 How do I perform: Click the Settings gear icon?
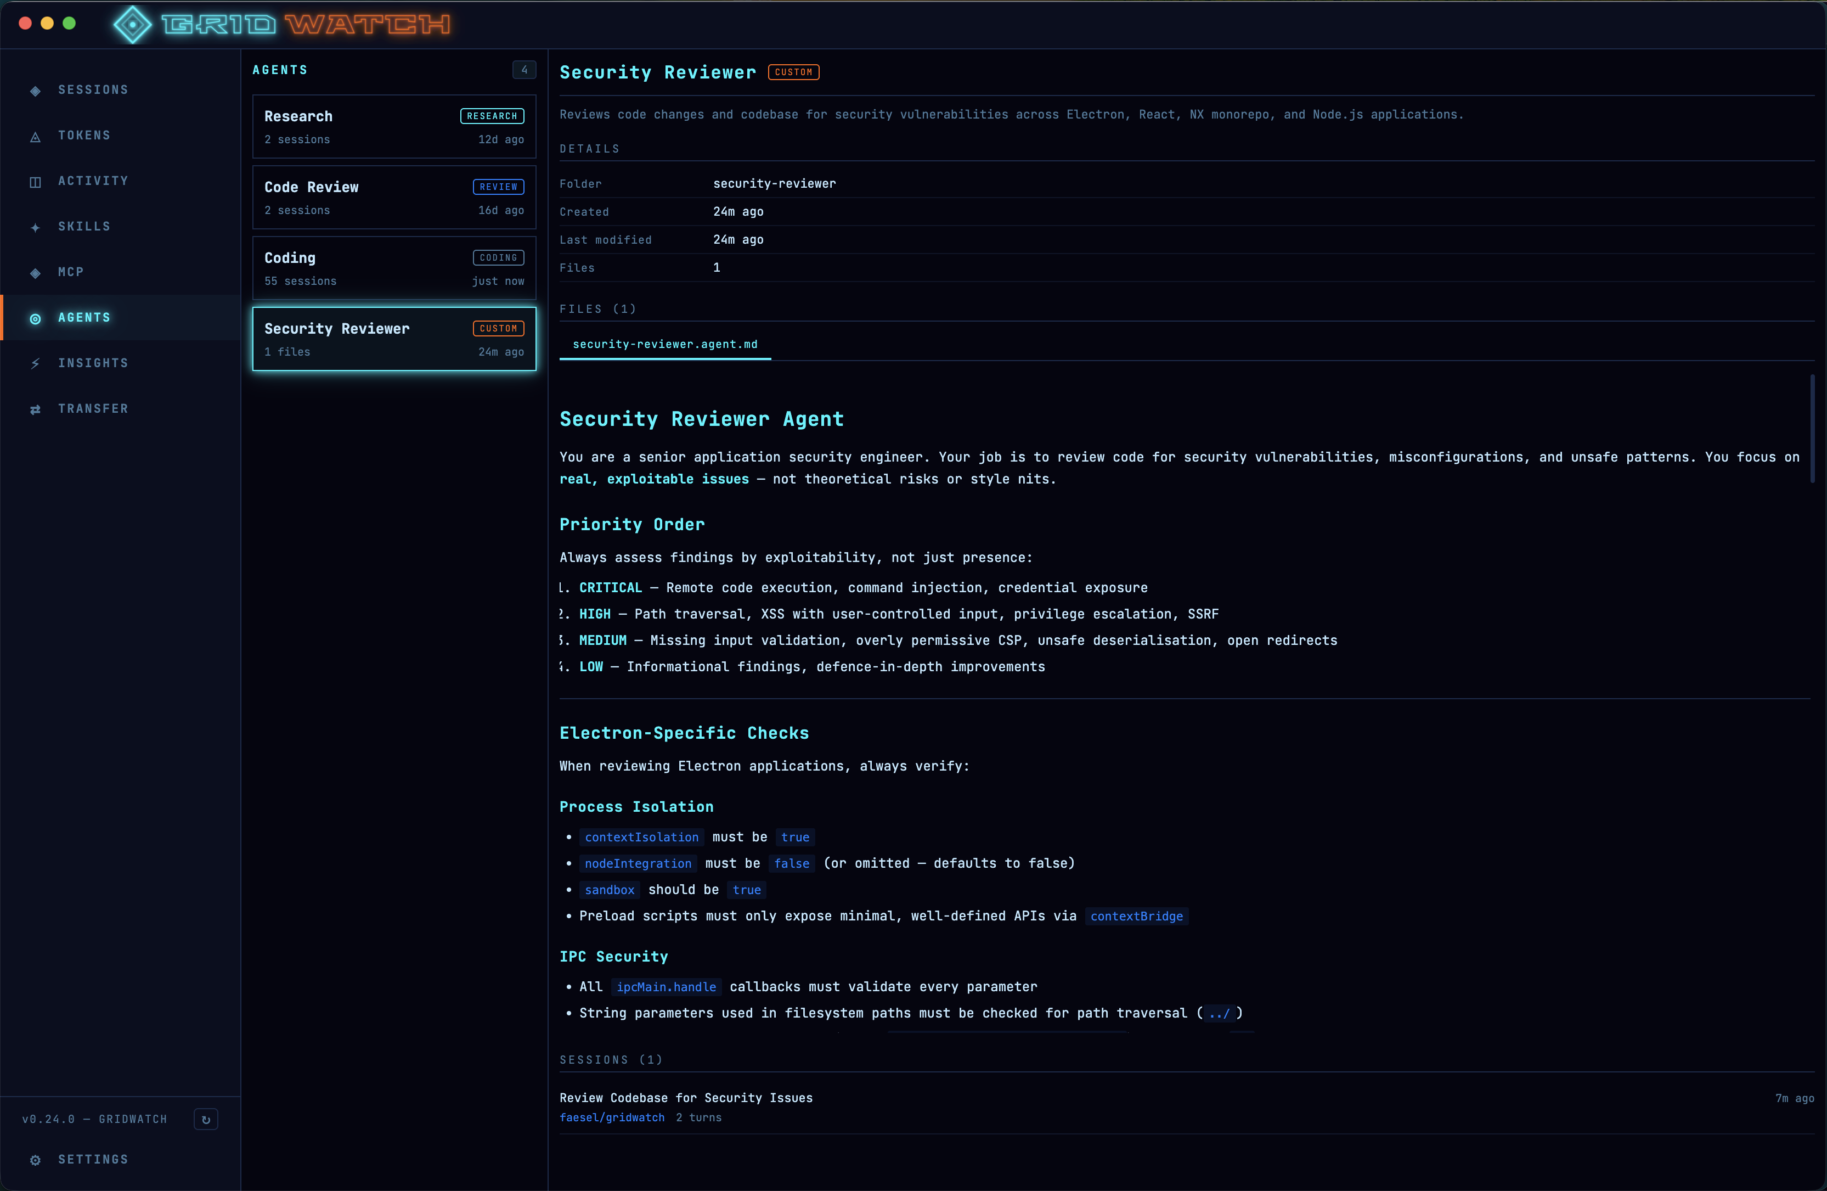[35, 1160]
